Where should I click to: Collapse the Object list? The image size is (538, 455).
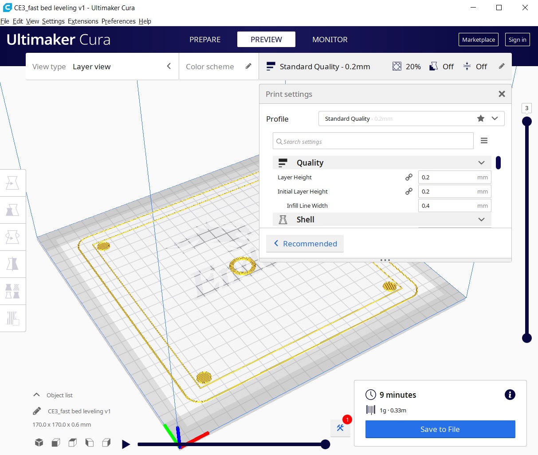36,395
